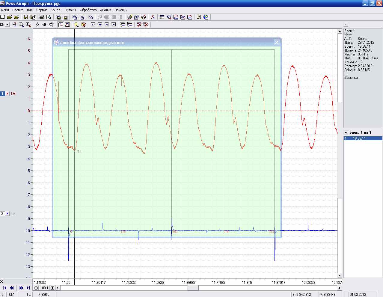Open the Канал 1 menu
Image resolution: width=383 pixels, height=297 pixels.
(x=57, y=10)
